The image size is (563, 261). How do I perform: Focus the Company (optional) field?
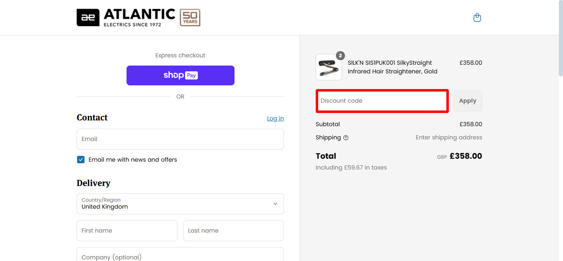click(180, 254)
